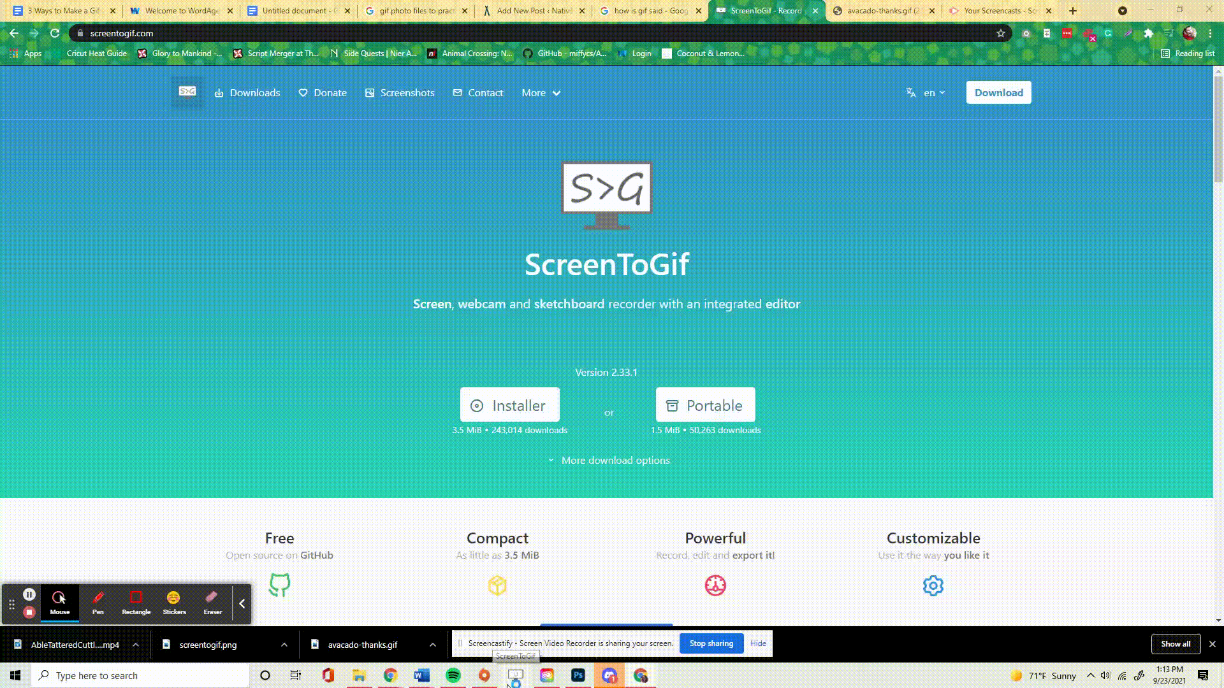
Task: Click the Screencastify sharing indicator icon
Action: click(461, 643)
